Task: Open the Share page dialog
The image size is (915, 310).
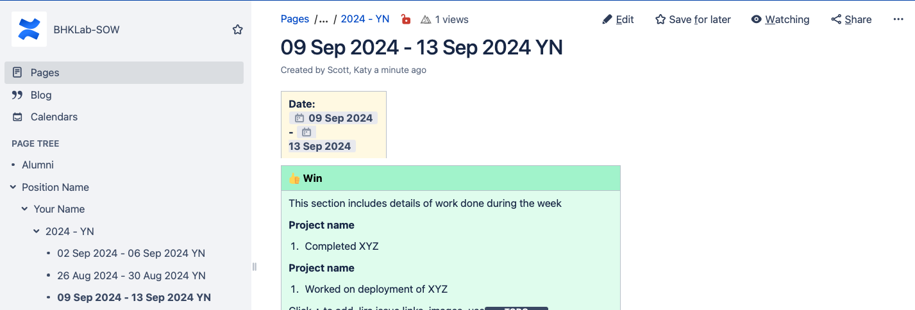Action: coord(851,19)
